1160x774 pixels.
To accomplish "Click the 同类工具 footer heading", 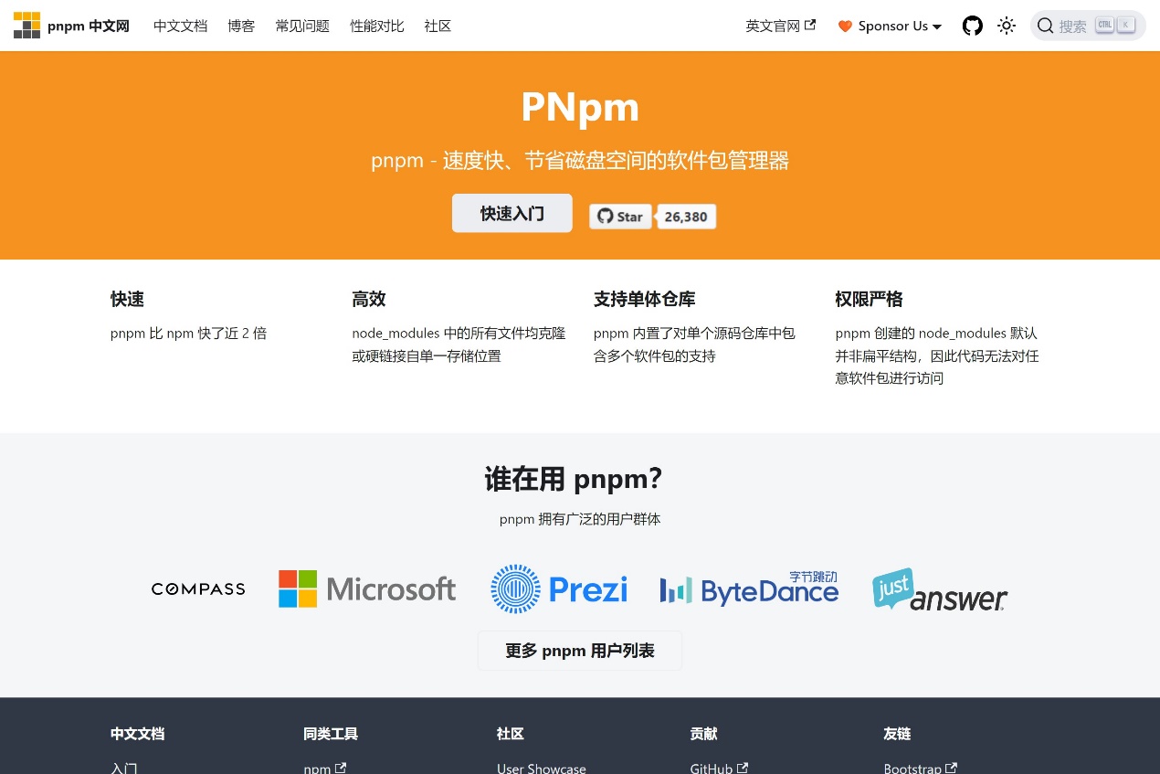I will (331, 734).
